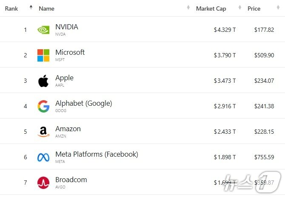Click the Amazon logo icon
Image resolution: width=285 pixels, height=197 pixels.
[x=43, y=132]
